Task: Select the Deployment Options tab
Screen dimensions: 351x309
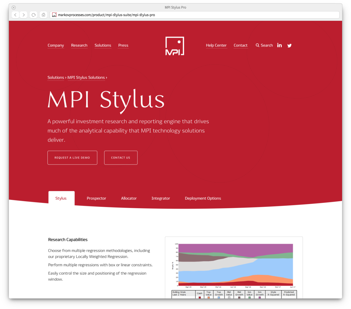Action: (203, 198)
